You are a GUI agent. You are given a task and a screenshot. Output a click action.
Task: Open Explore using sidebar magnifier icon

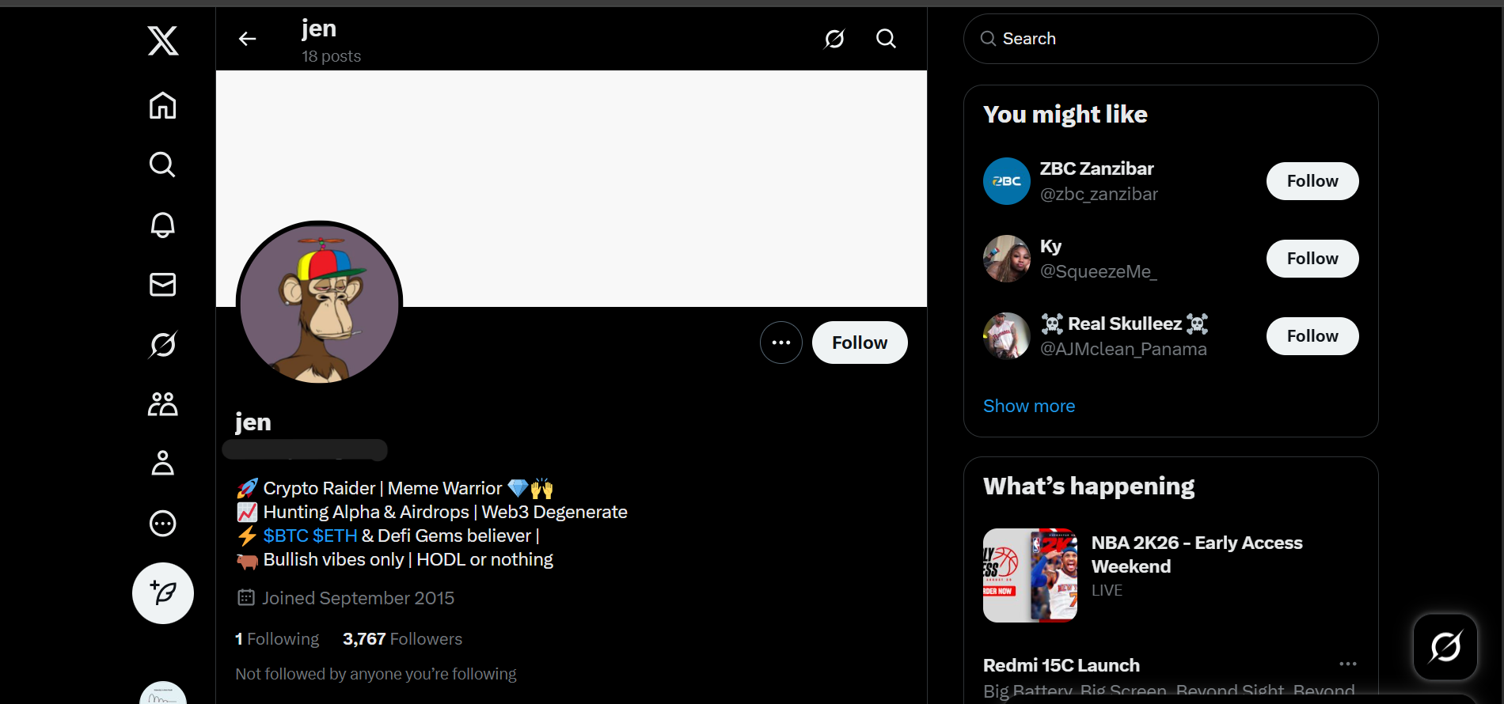coord(163,165)
